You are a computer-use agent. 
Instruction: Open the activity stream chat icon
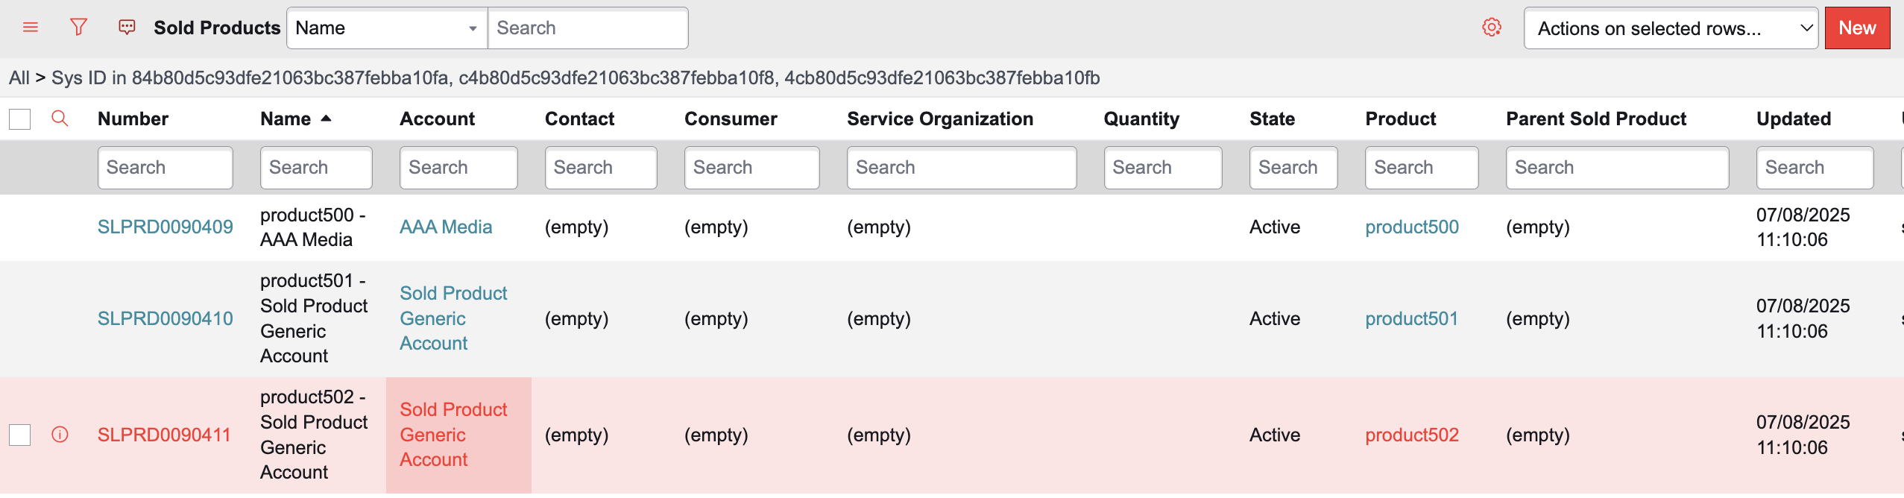tap(127, 28)
